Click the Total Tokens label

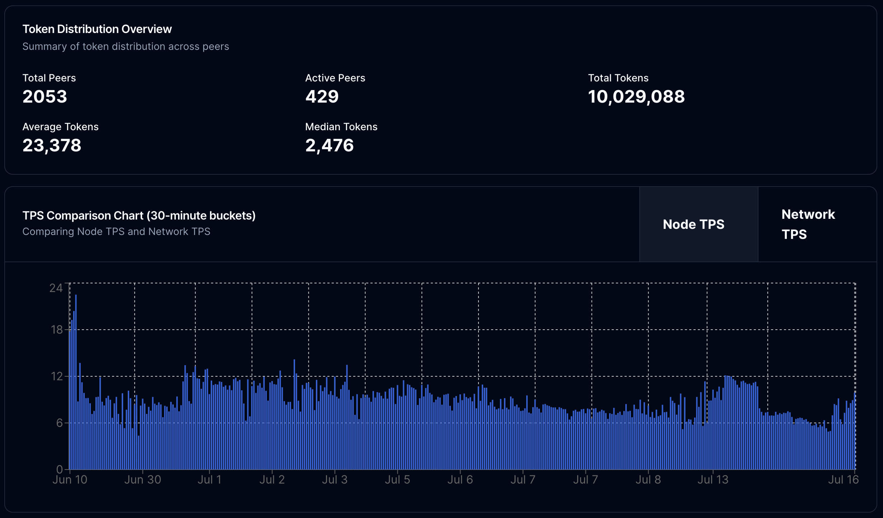coord(618,78)
